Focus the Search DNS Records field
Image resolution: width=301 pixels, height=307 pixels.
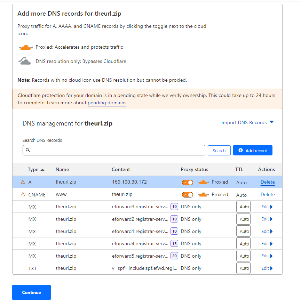(114, 150)
